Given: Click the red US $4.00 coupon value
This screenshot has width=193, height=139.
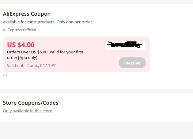Looking at the screenshot, I should (x=21, y=45).
